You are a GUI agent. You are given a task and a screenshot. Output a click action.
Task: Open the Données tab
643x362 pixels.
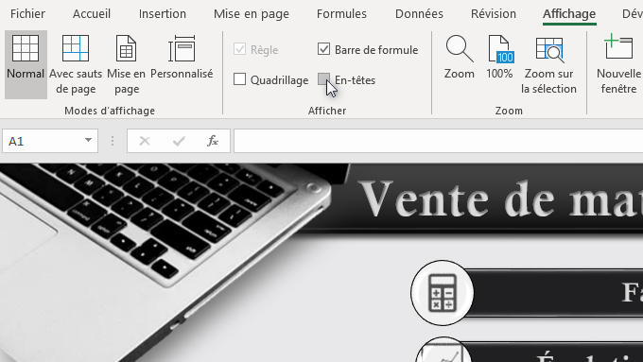click(419, 14)
